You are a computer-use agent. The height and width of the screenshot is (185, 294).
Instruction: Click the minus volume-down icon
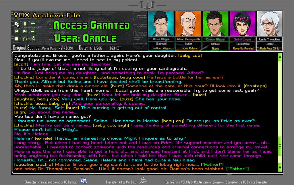click(x=33, y=31)
